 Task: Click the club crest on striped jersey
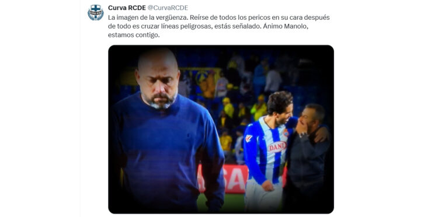[x=286, y=133]
